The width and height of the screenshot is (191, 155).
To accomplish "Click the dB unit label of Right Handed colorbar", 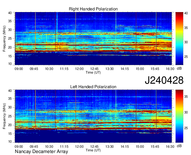I will (x=179, y=69).
